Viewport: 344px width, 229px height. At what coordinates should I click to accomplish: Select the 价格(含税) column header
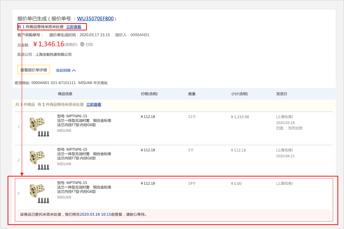149,94
